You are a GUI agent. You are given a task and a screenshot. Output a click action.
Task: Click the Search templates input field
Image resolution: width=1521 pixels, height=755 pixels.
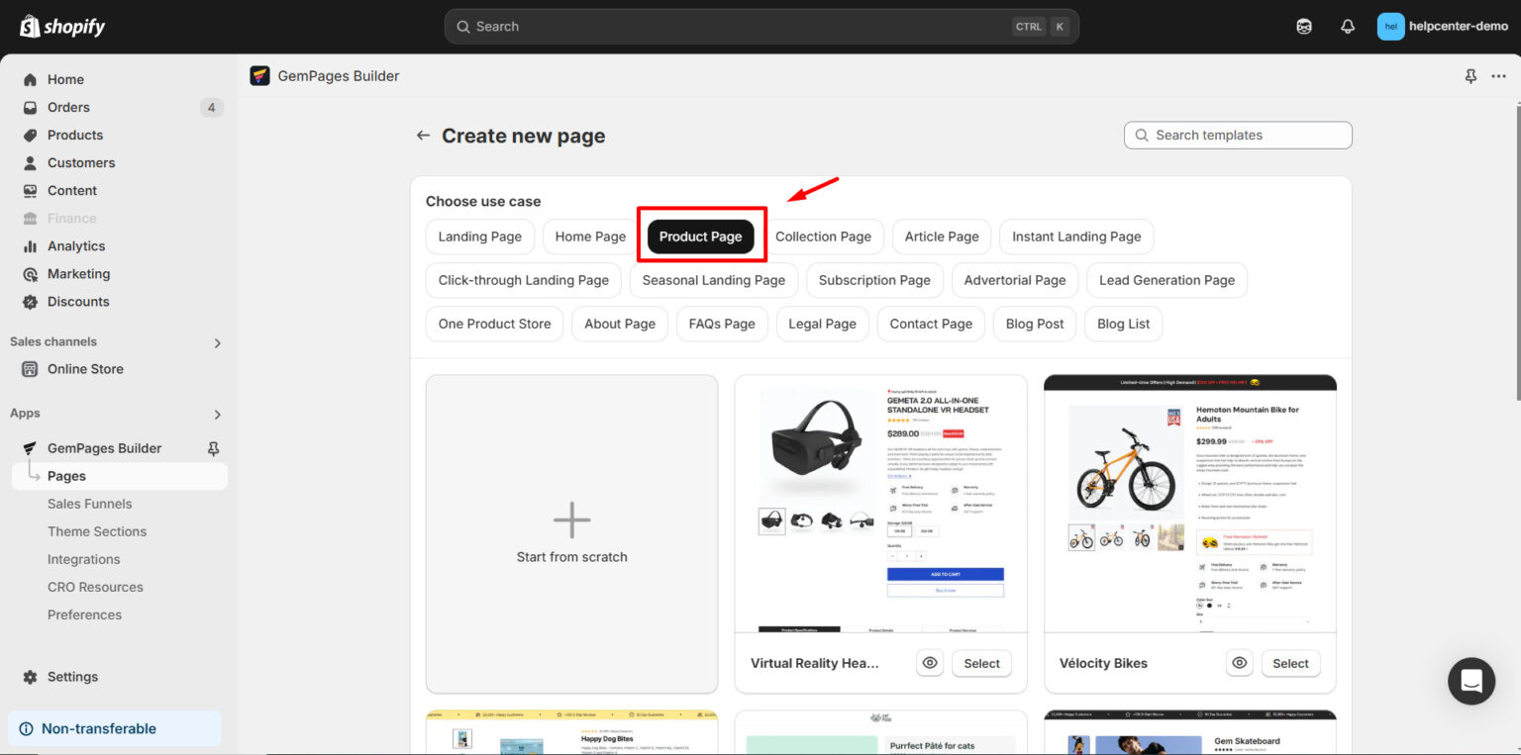[1237, 135]
